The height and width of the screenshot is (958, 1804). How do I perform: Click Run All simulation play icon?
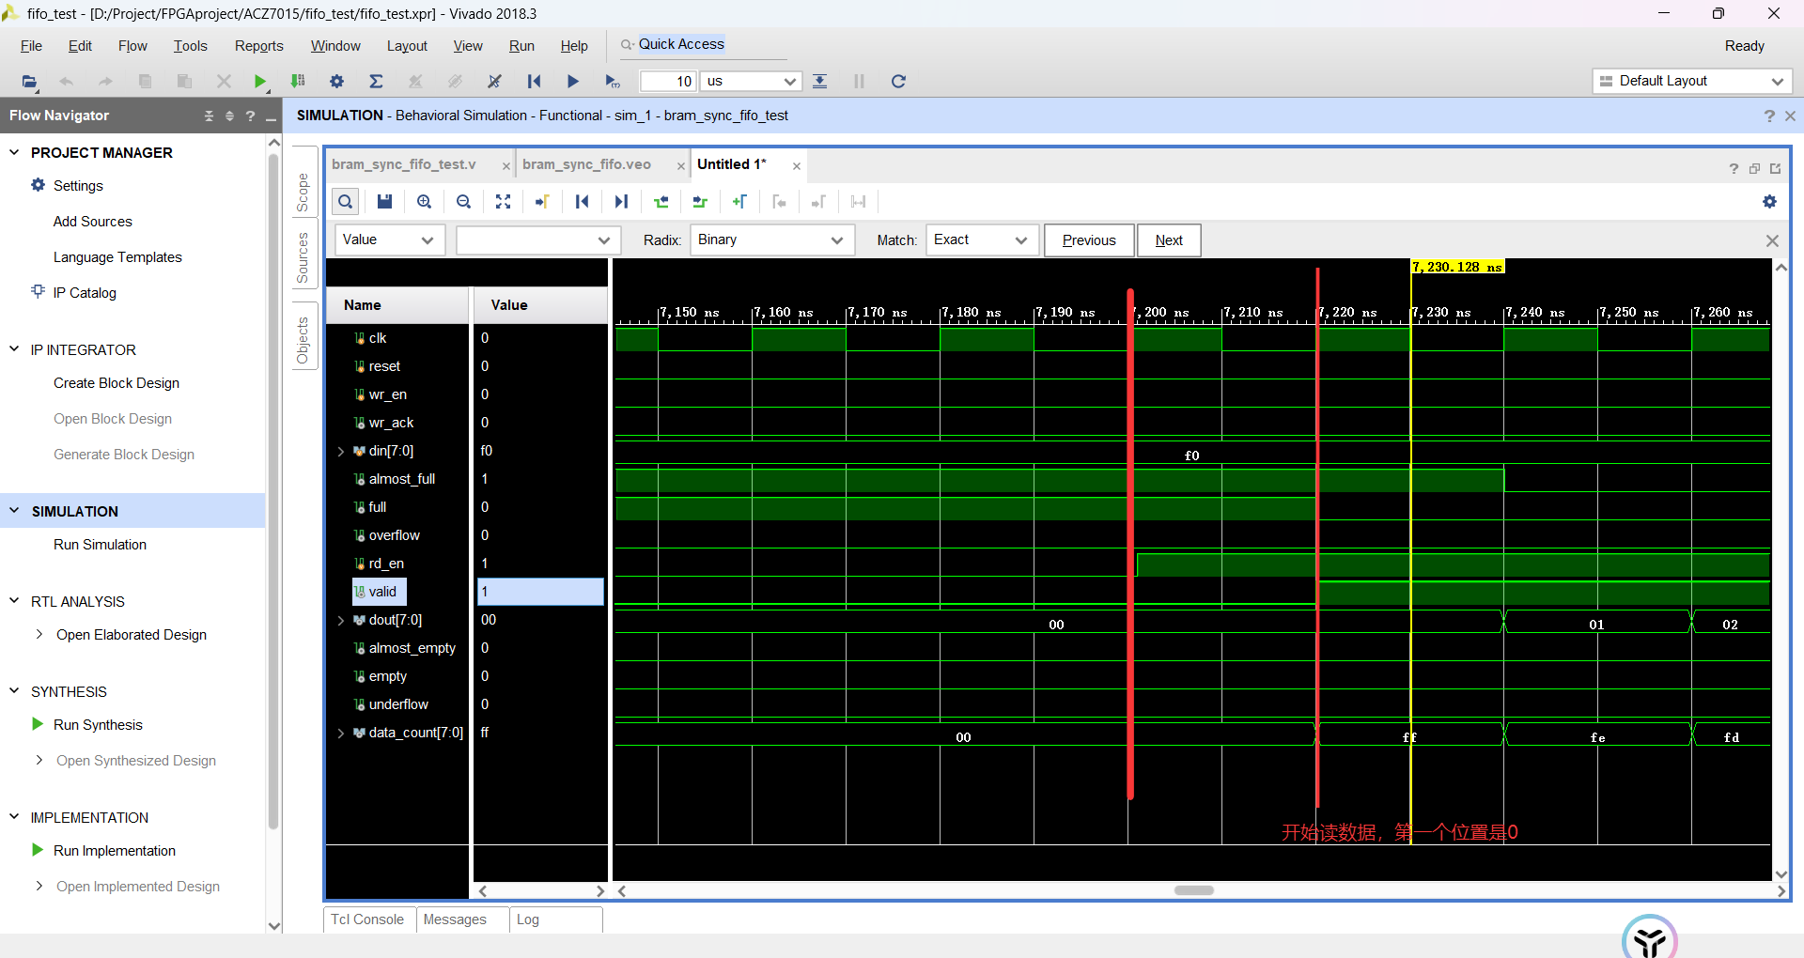pyautogui.click(x=572, y=82)
